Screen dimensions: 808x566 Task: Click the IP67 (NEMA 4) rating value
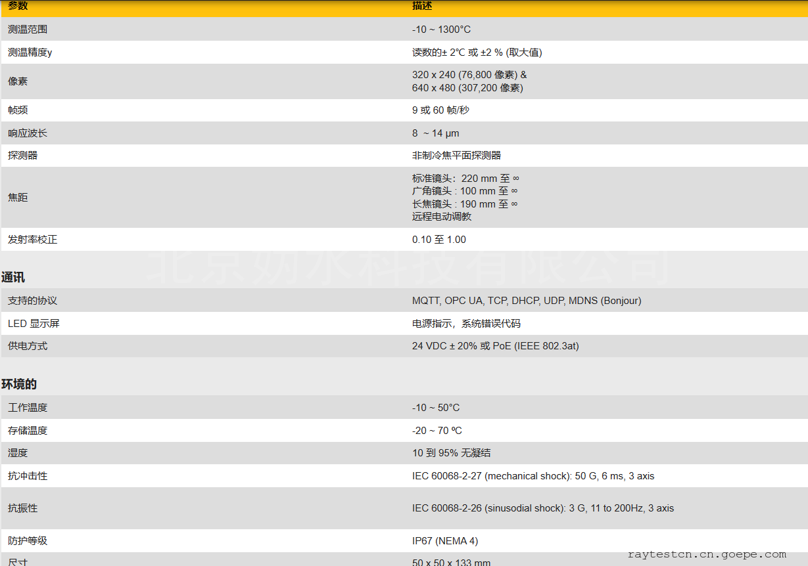coord(444,541)
